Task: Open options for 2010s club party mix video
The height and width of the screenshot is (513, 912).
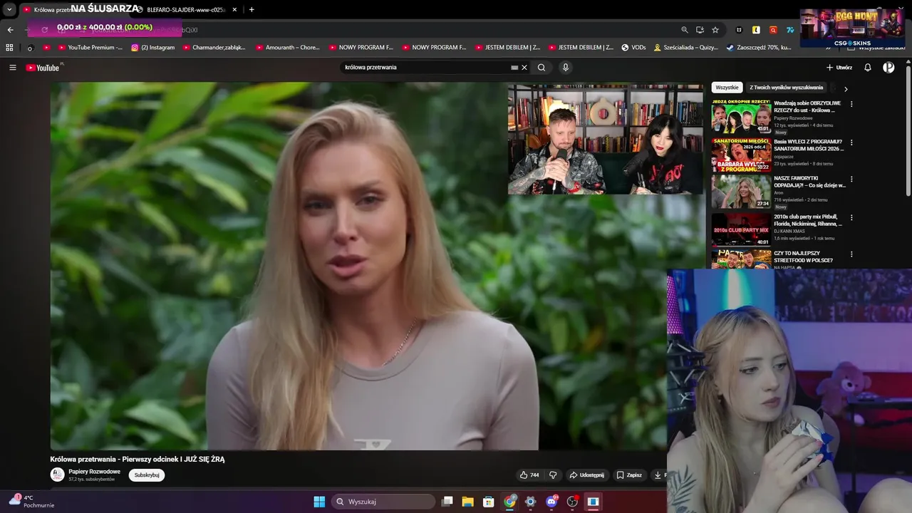Action: (x=851, y=218)
